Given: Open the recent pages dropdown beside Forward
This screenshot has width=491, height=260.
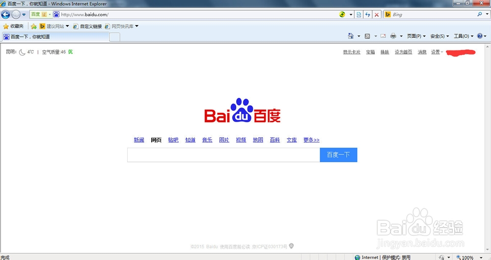Looking at the screenshot, I should [24, 14].
